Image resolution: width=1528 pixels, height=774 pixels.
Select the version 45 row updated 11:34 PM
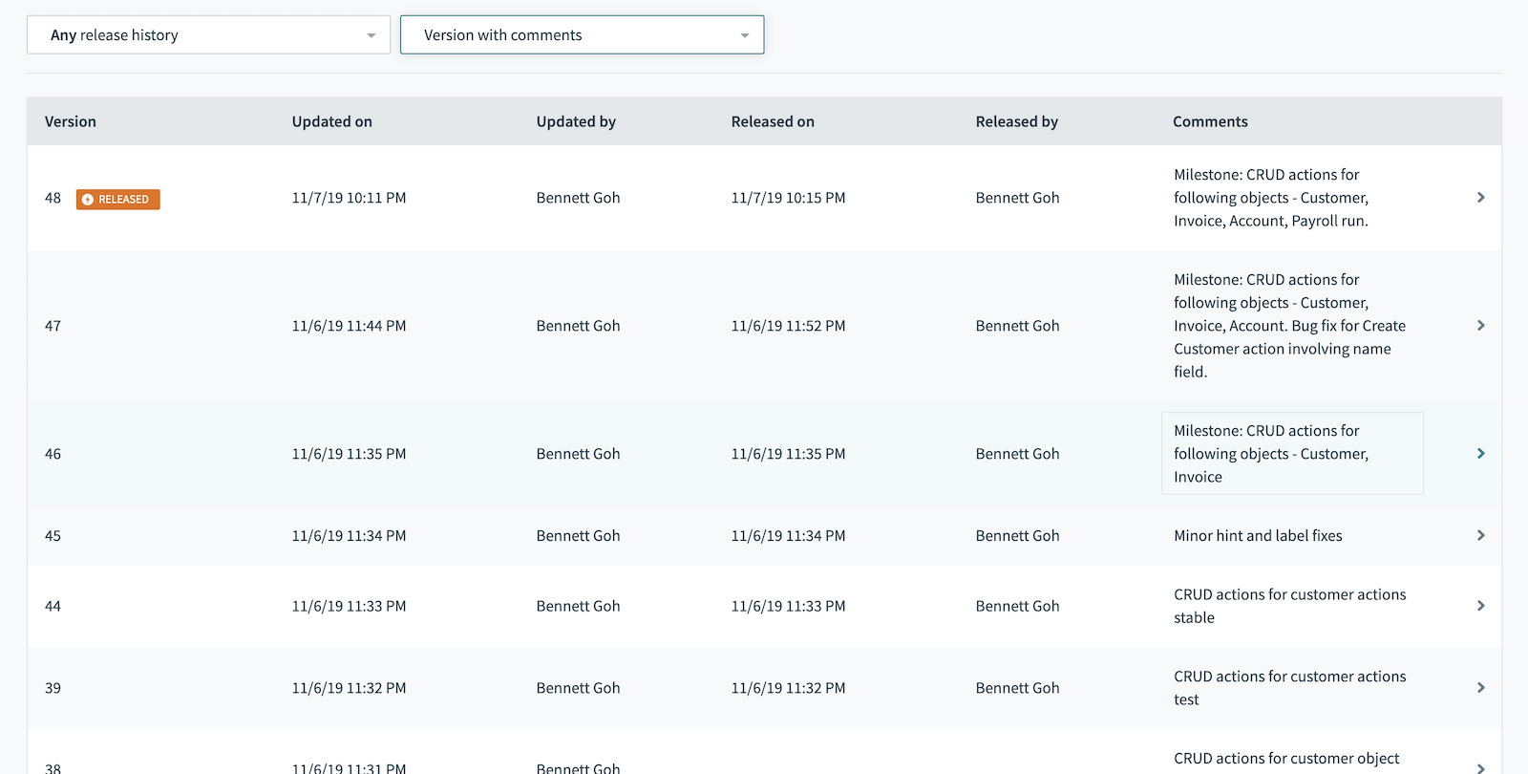tap(349, 536)
